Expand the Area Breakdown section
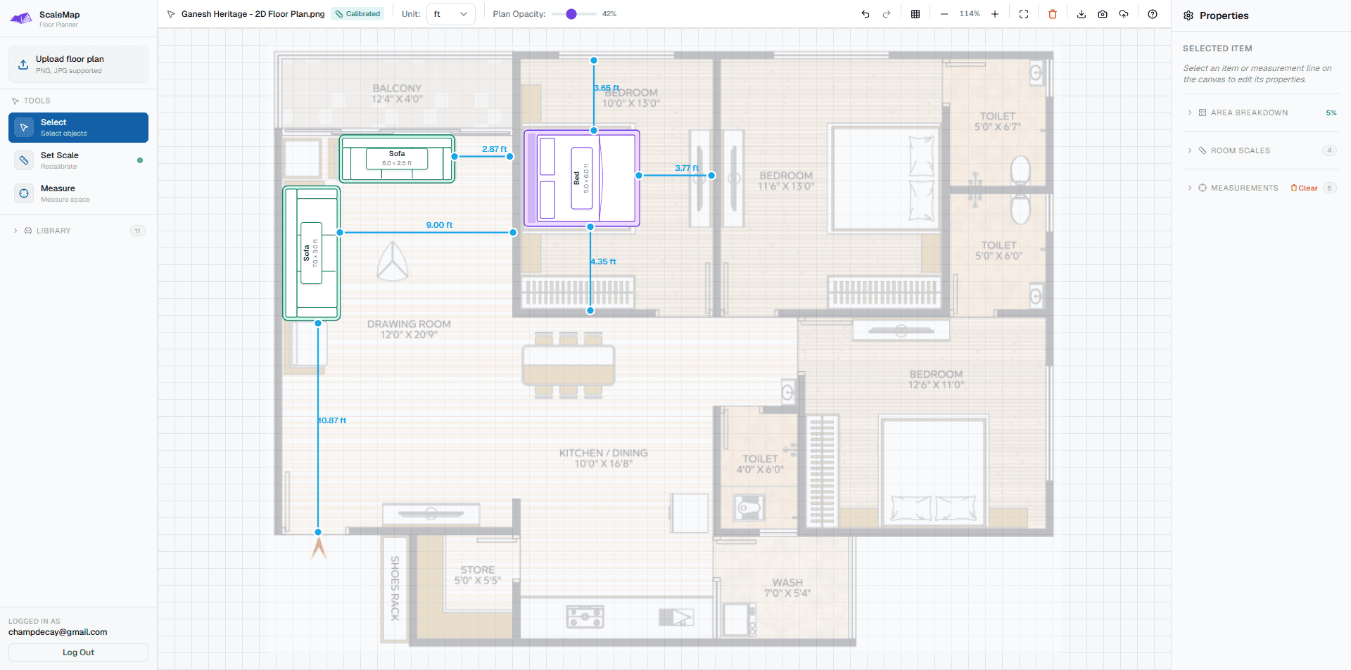This screenshot has width=1351, height=670. pos(1262,112)
